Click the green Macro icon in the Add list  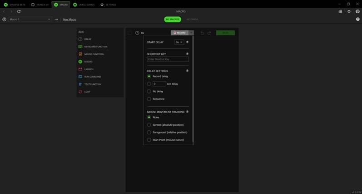click(80, 62)
